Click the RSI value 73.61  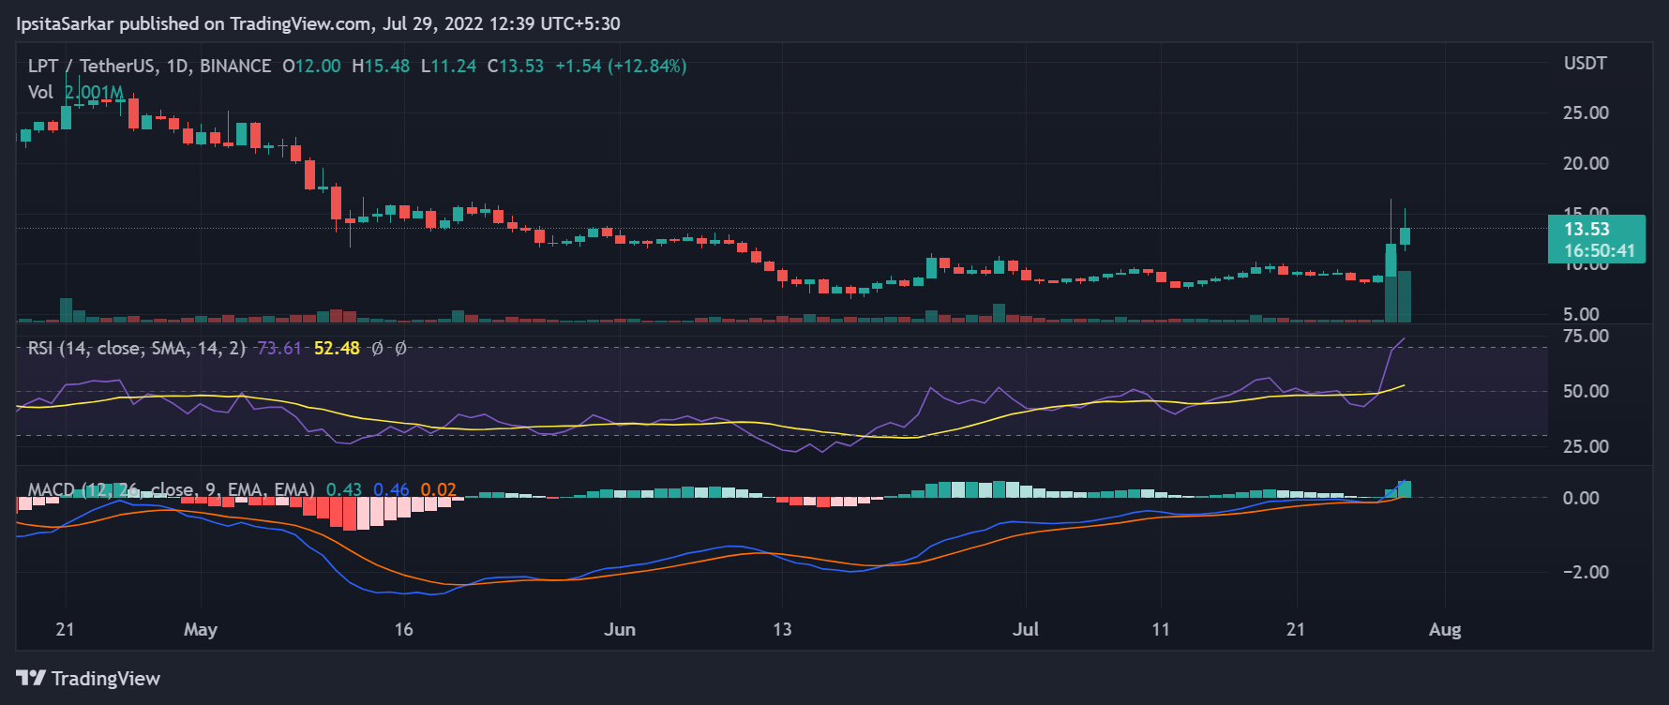(279, 348)
